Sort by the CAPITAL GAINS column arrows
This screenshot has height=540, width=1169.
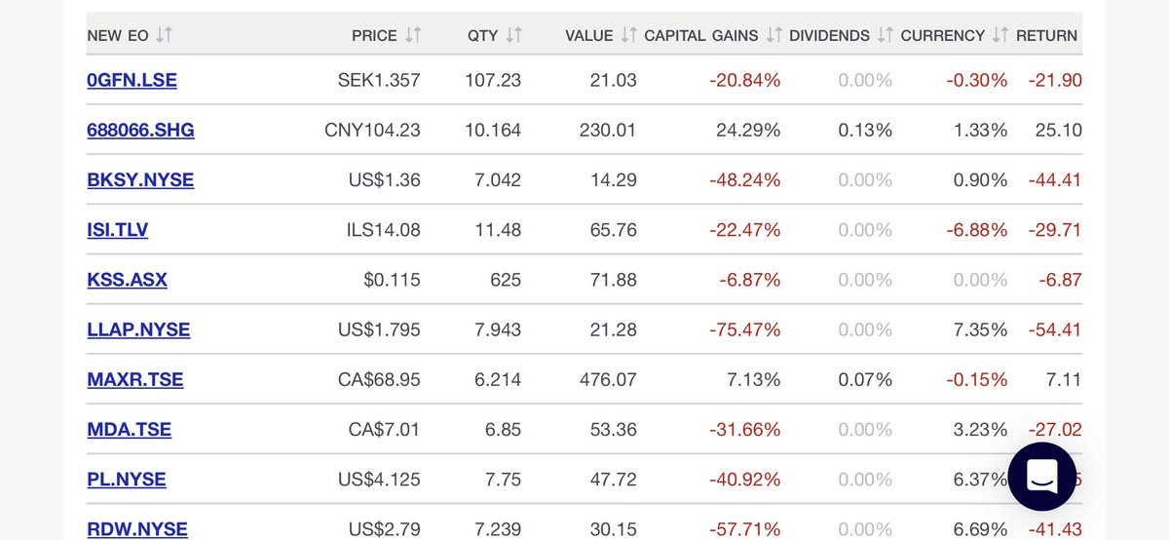tap(774, 35)
